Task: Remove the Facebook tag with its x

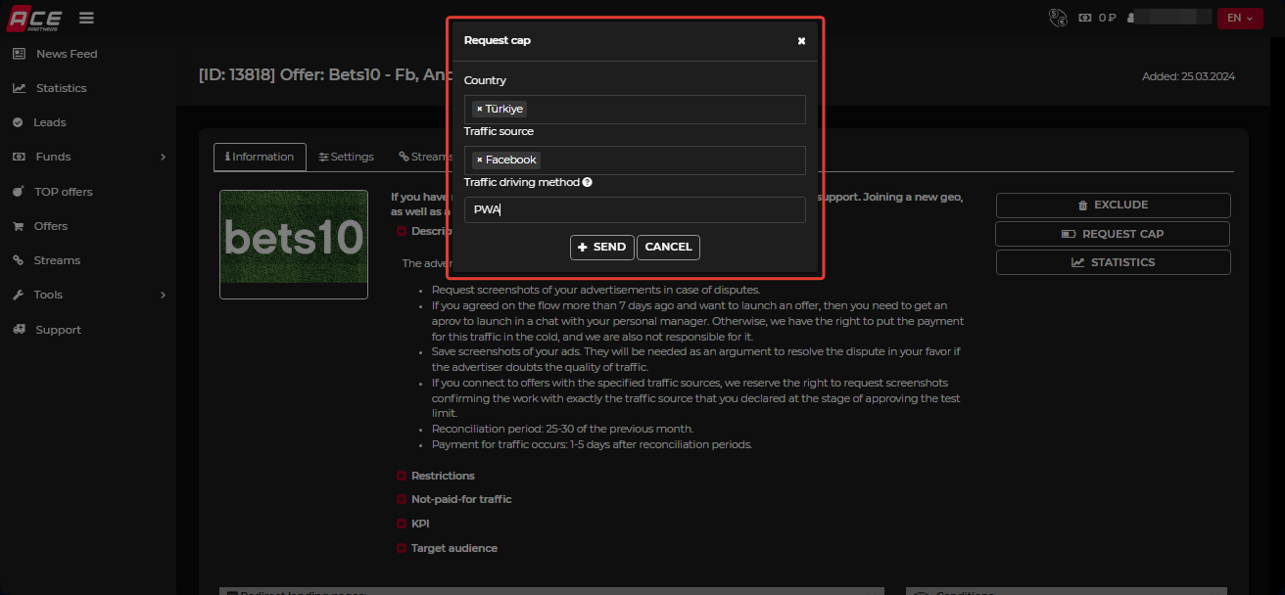Action: point(479,160)
